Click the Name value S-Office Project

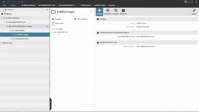tap(141, 23)
